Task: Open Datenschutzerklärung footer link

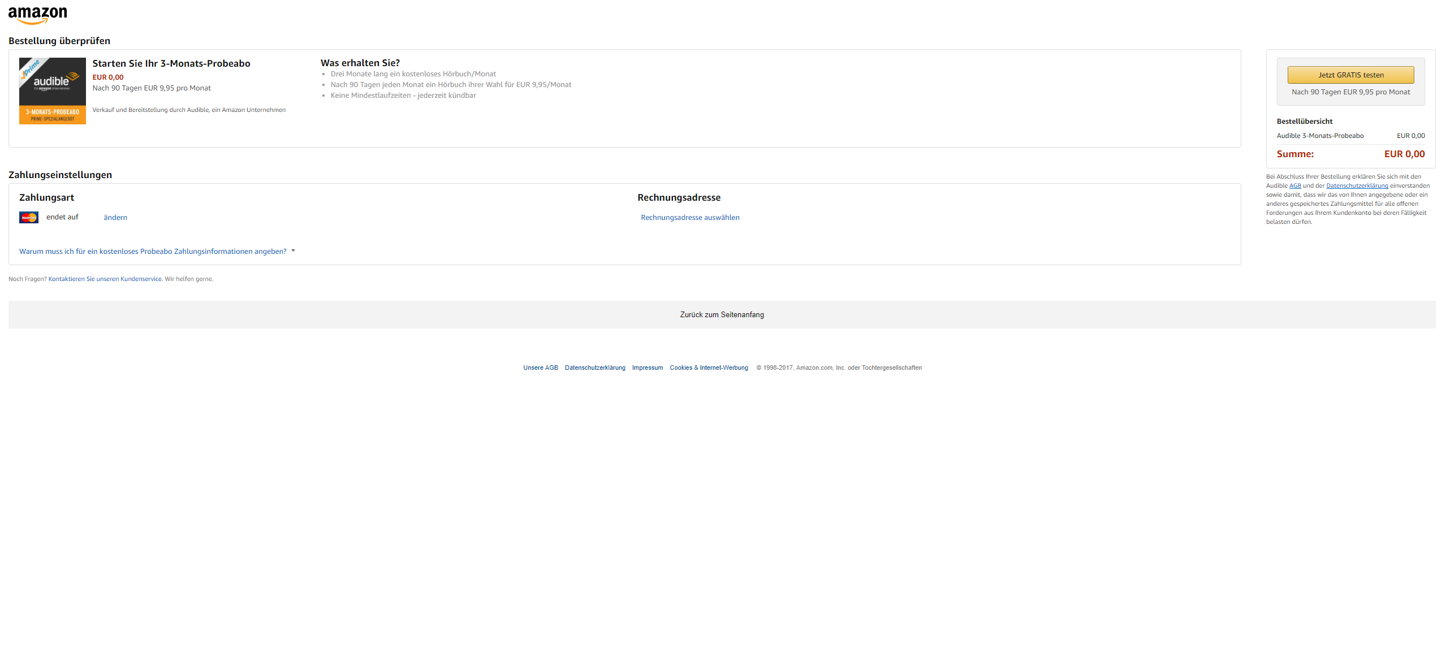Action: point(595,368)
